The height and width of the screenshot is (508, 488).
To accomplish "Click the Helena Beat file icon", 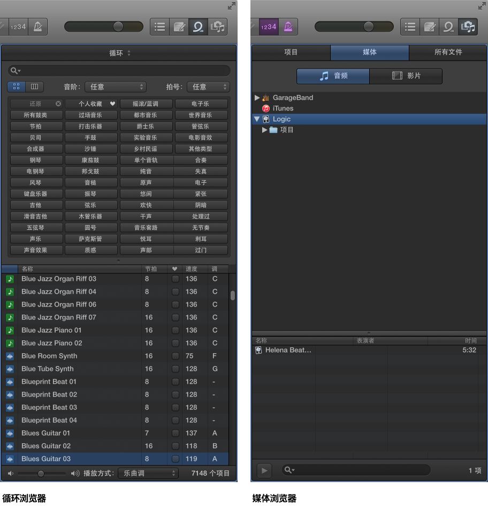I will 258,350.
